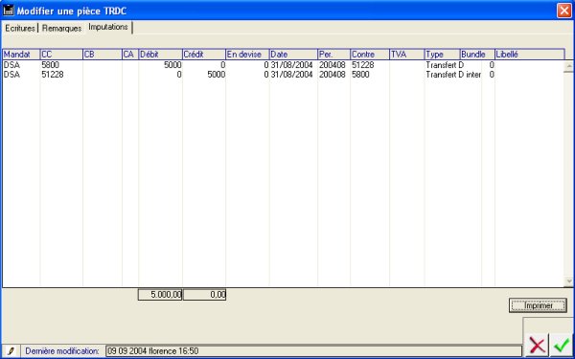
Task: Confirm changes with the green checkmark button
Action: click(x=562, y=345)
